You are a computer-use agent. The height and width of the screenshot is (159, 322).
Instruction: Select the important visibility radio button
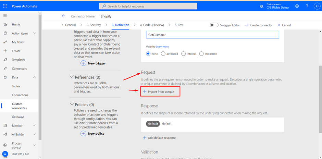(201, 53)
